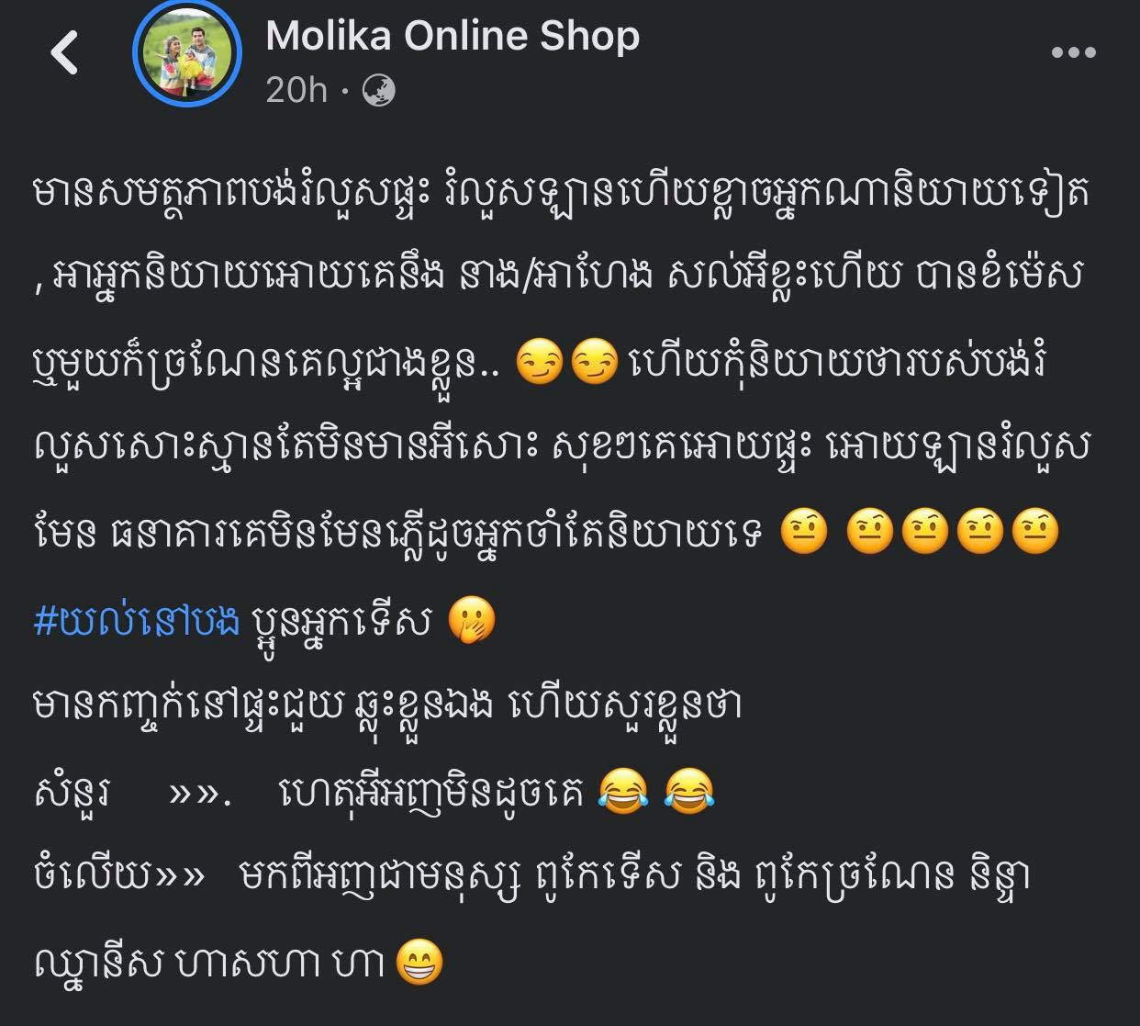Click the globe public audience icon
1140x1026 pixels.
[x=379, y=90]
